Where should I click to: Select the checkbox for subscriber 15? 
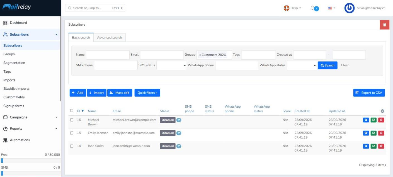(x=72, y=133)
